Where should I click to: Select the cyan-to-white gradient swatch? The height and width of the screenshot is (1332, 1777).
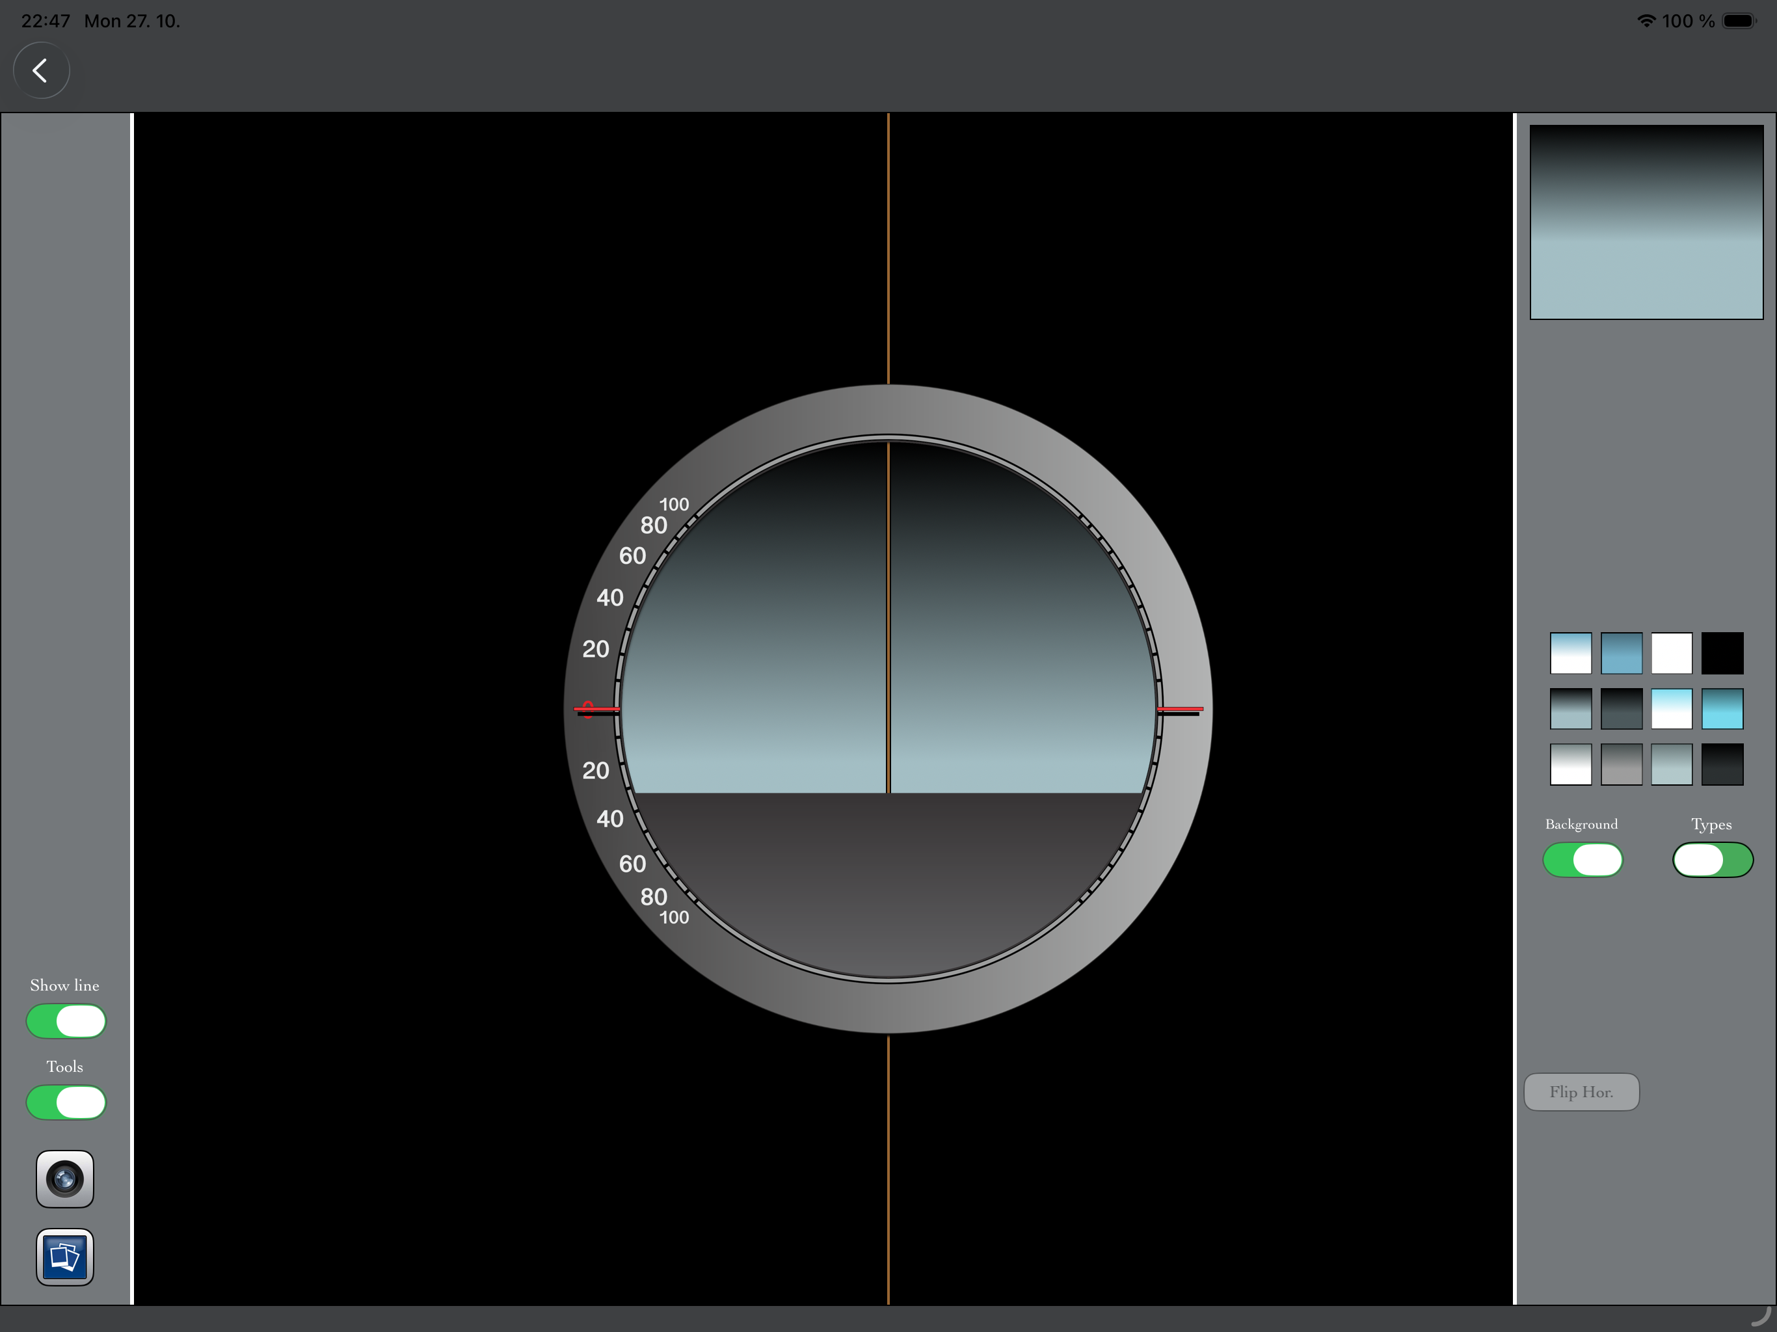pos(1672,708)
